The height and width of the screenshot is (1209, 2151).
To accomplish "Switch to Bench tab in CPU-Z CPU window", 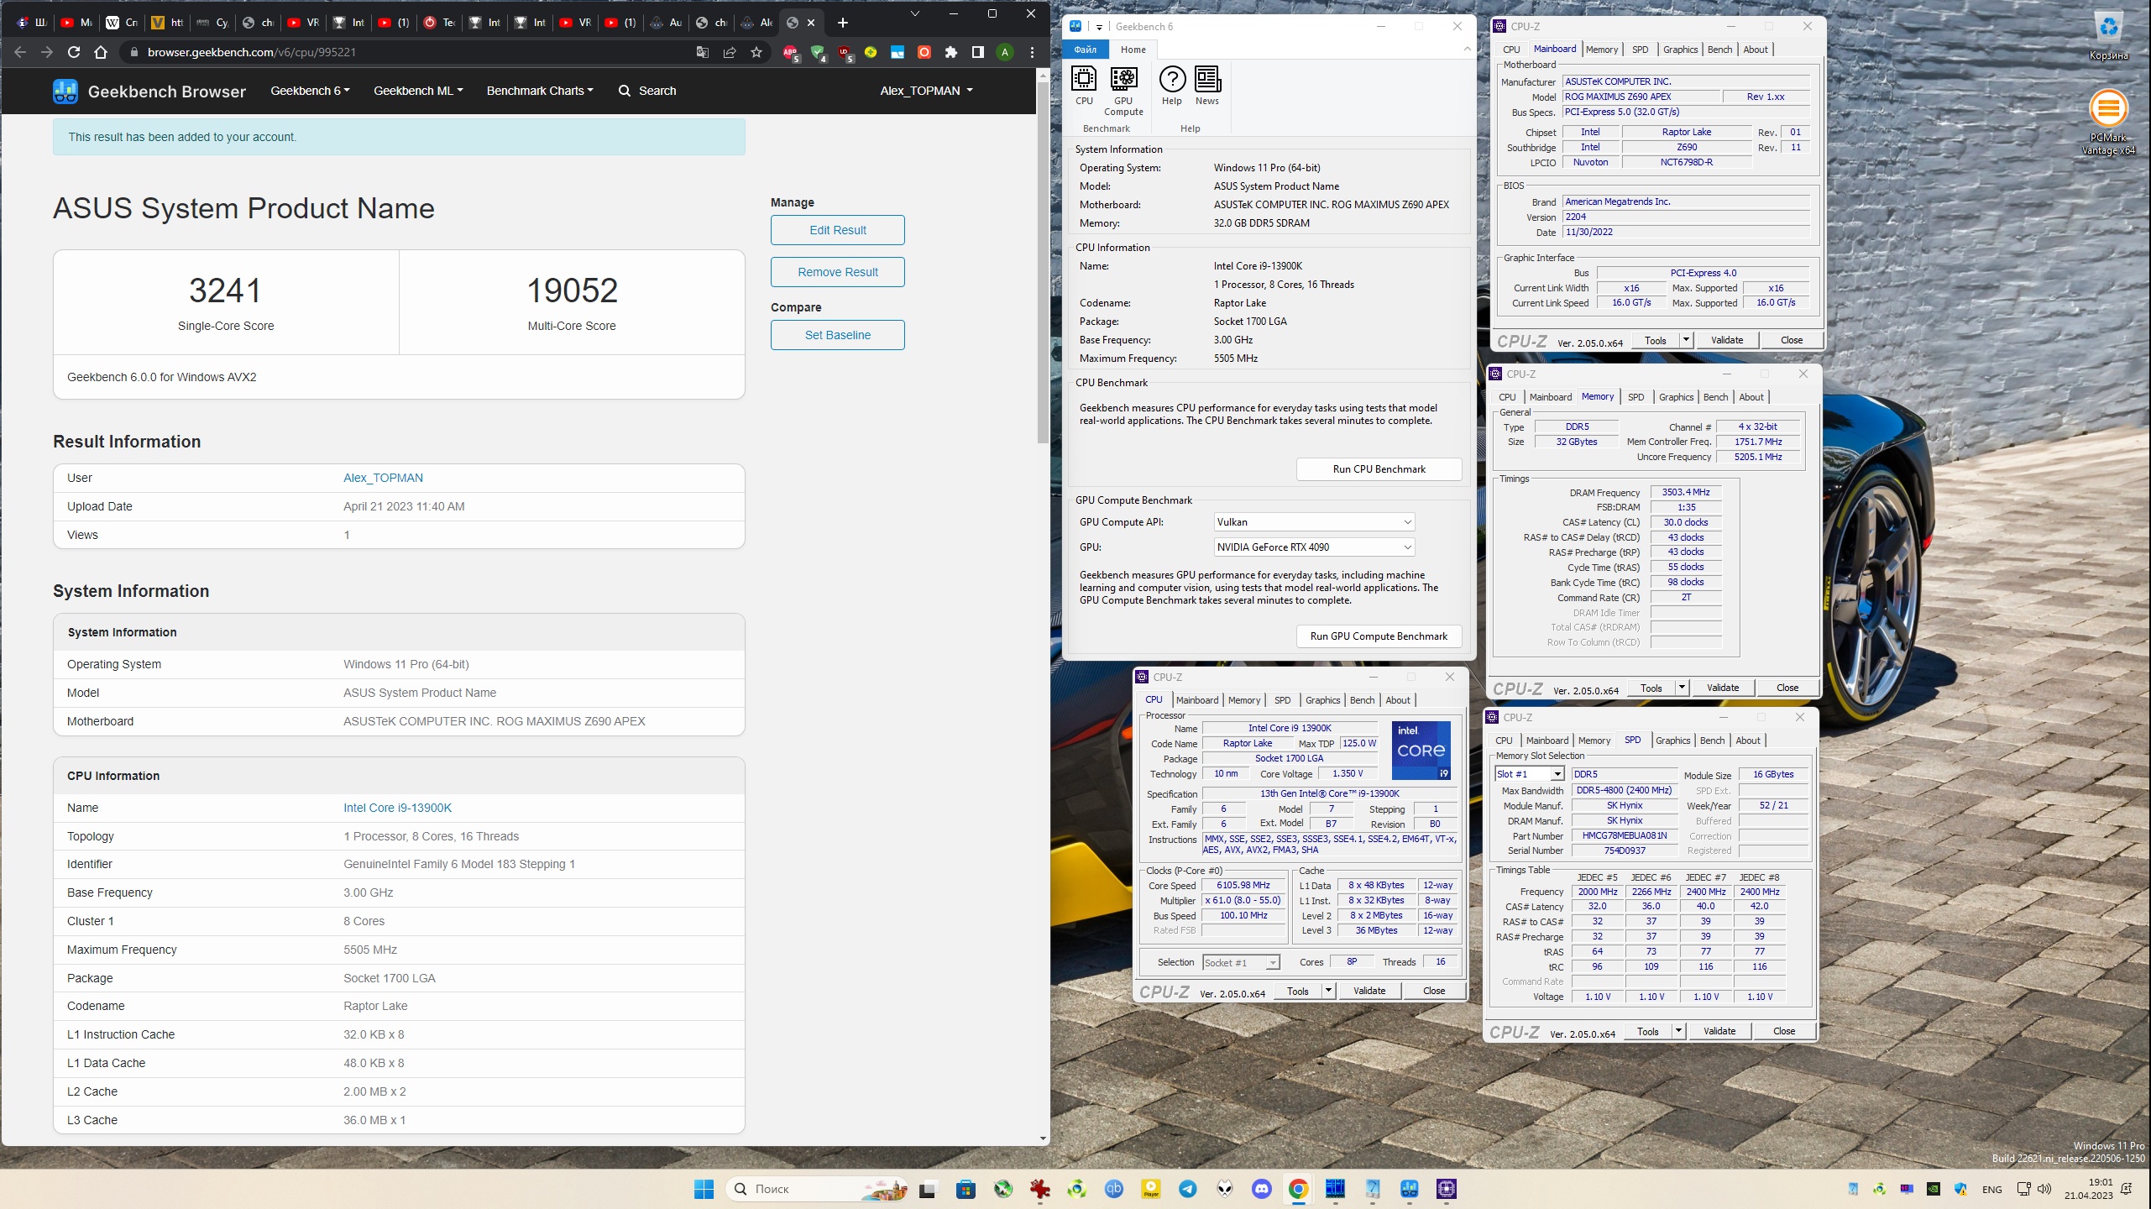I will tap(1362, 700).
